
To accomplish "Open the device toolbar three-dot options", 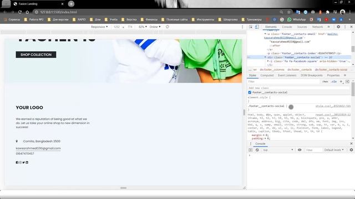I will click(242, 27).
